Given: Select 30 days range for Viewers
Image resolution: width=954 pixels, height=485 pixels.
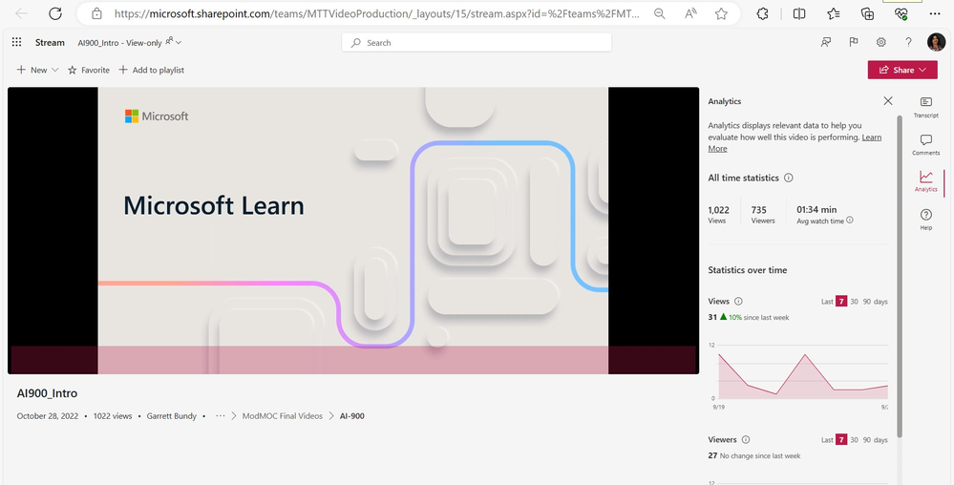Looking at the screenshot, I should pos(855,440).
